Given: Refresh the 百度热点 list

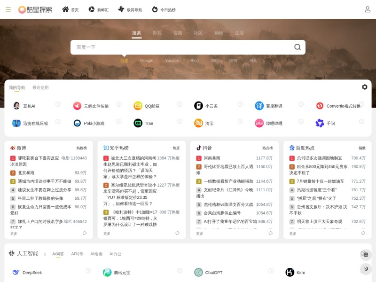Looking at the screenshot, I should [x=363, y=233].
